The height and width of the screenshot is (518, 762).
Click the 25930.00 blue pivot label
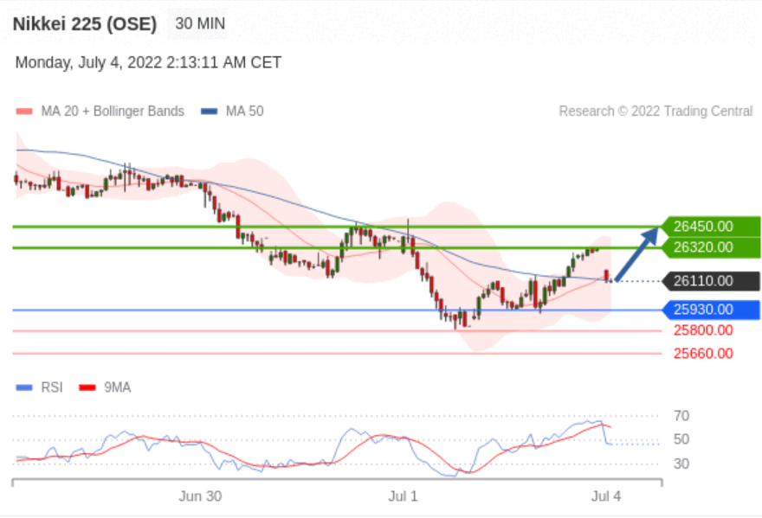coord(712,310)
